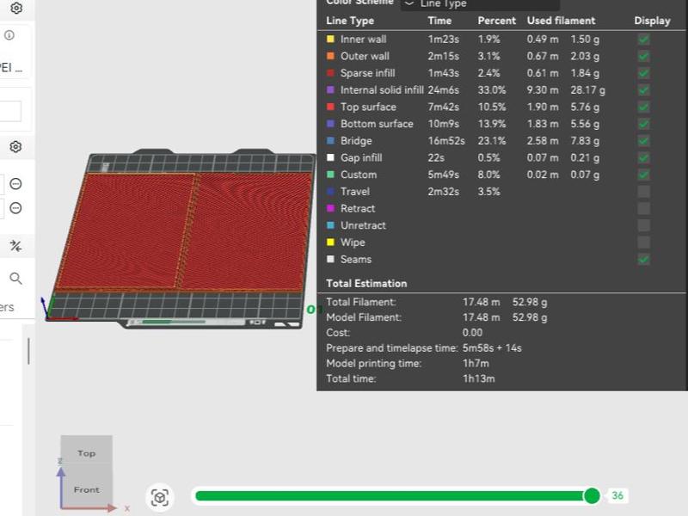Toggle Seams display checkbox
Screen dimensions: 688x516
coord(643,260)
